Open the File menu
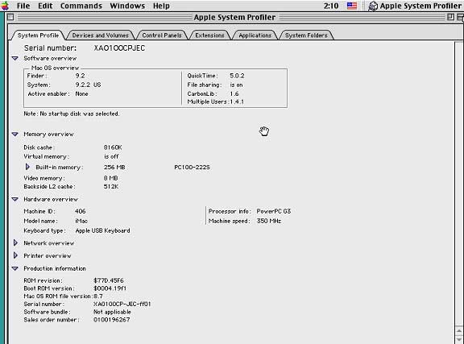Viewport: 464px width, 344px height. pyautogui.click(x=23, y=6)
